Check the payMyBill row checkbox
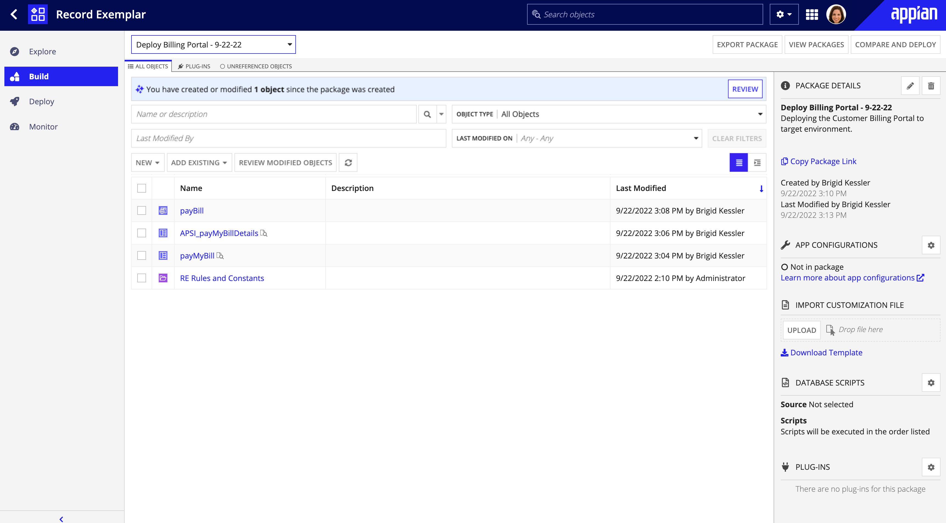Viewport: 946px width, 523px height. click(x=141, y=255)
